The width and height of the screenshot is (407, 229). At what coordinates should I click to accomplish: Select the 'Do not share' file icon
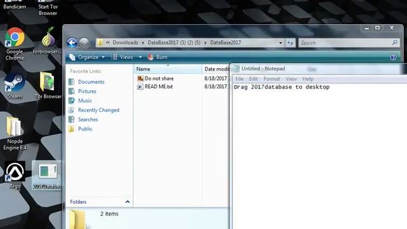coord(140,78)
